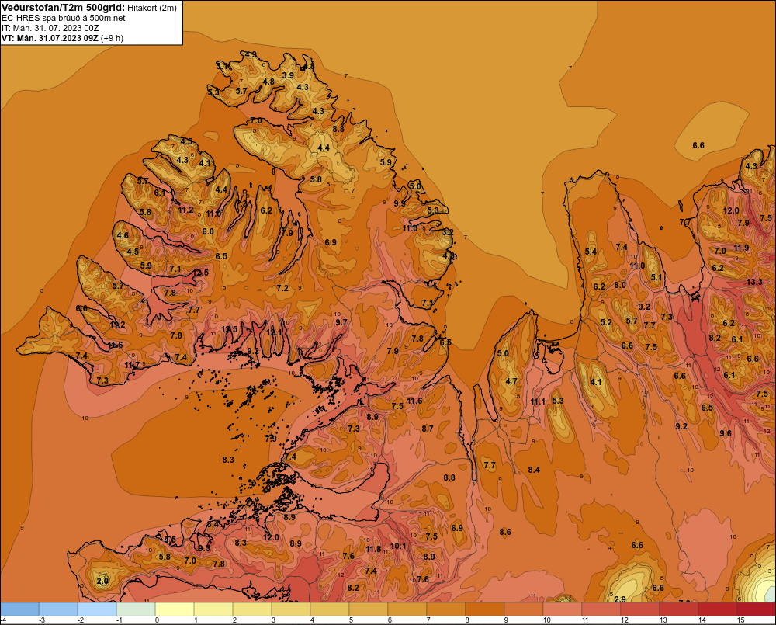Click the 11.8 temperature value

click(x=374, y=549)
